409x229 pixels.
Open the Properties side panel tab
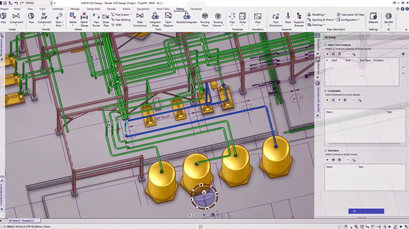click(318, 45)
